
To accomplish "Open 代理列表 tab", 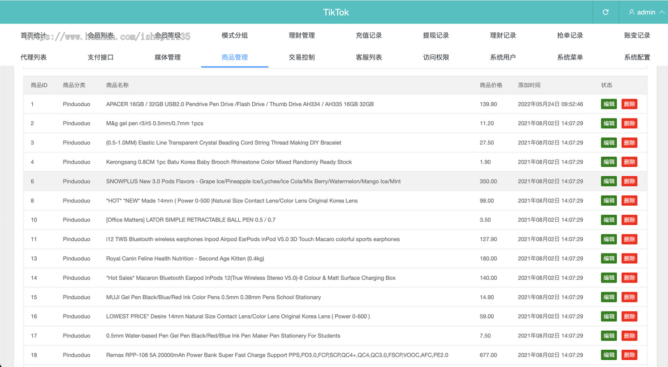I will [x=33, y=57].
